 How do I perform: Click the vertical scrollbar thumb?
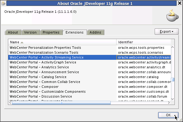click(x=173, y=80)
